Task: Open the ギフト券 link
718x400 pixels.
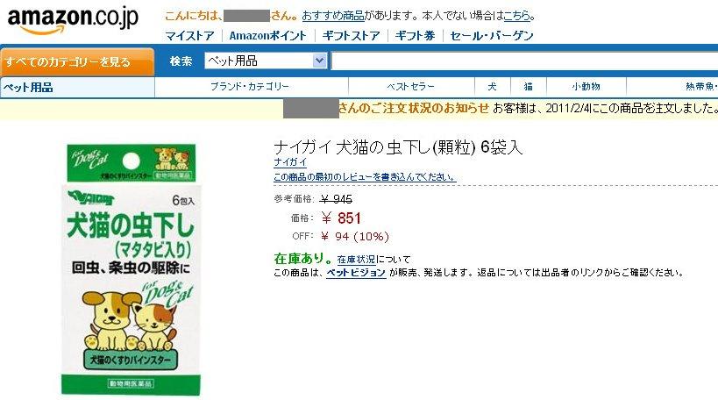Action: pos(415,36)
